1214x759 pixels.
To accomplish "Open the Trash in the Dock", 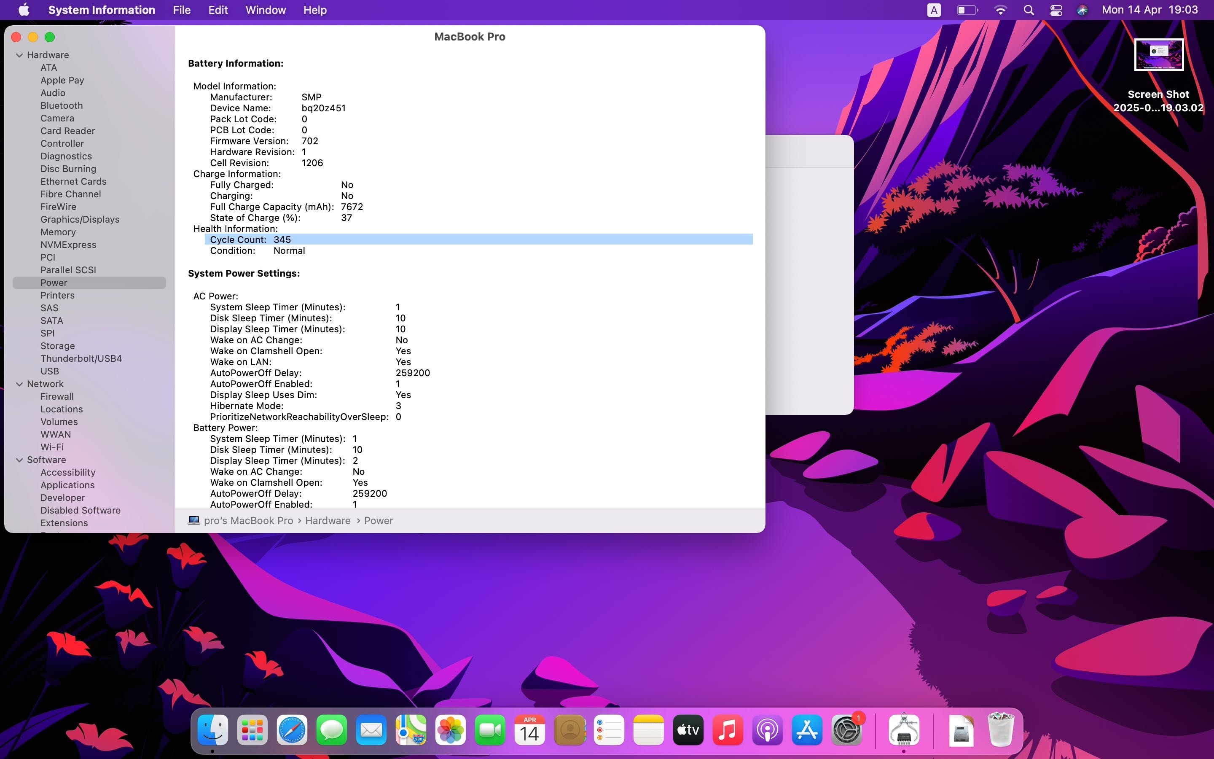I will tap(1001, 730).
